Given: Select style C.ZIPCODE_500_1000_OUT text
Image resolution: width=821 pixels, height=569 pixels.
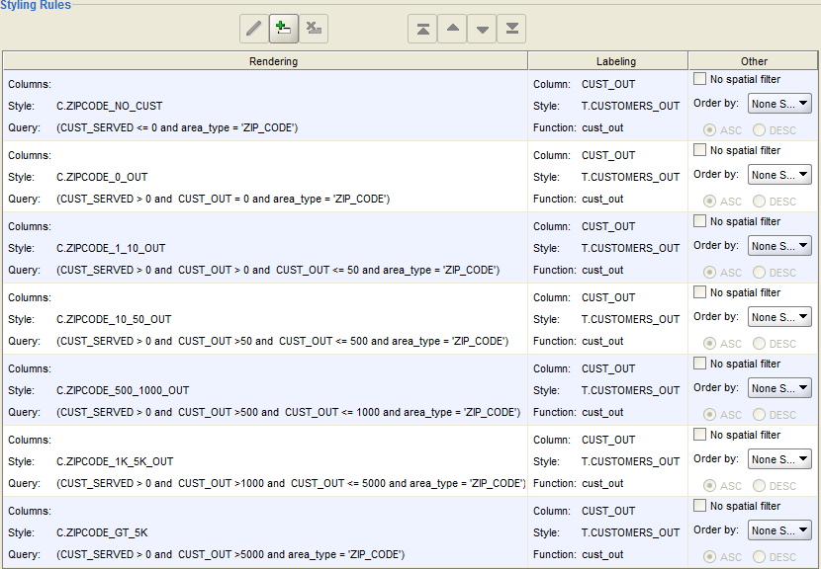Looking at the screenshot, I should 123,390.
